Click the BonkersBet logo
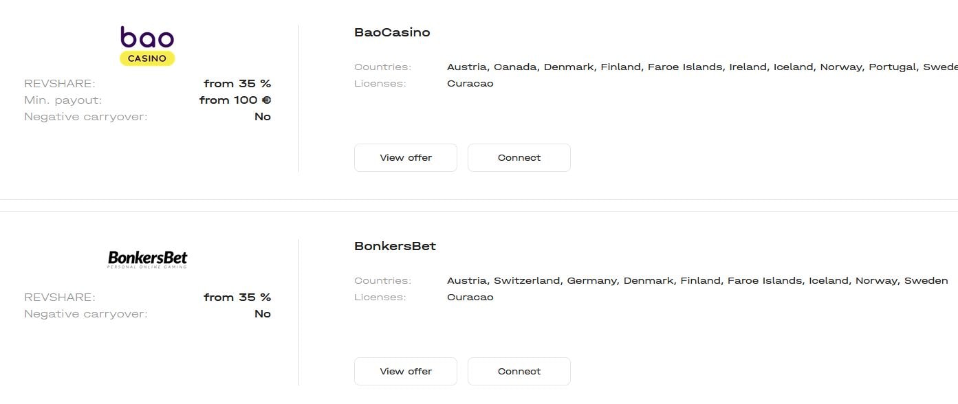958x404 pixels. tap(147, 259)
